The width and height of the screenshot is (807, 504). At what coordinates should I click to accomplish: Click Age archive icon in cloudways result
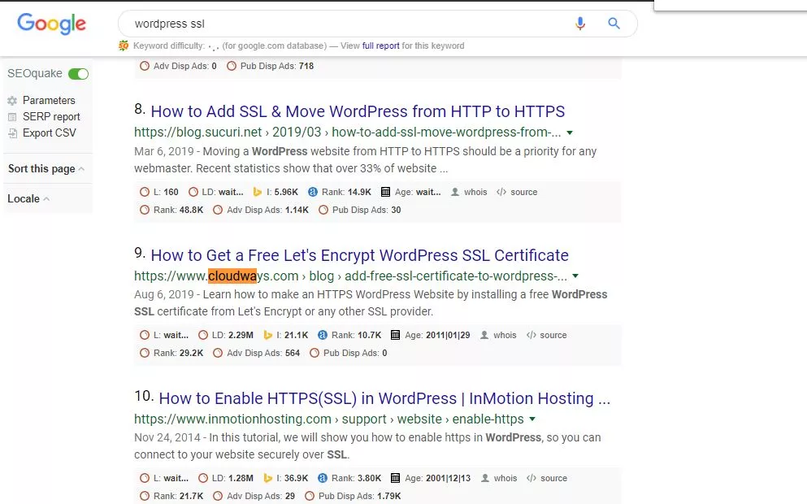tap(395, 335)
